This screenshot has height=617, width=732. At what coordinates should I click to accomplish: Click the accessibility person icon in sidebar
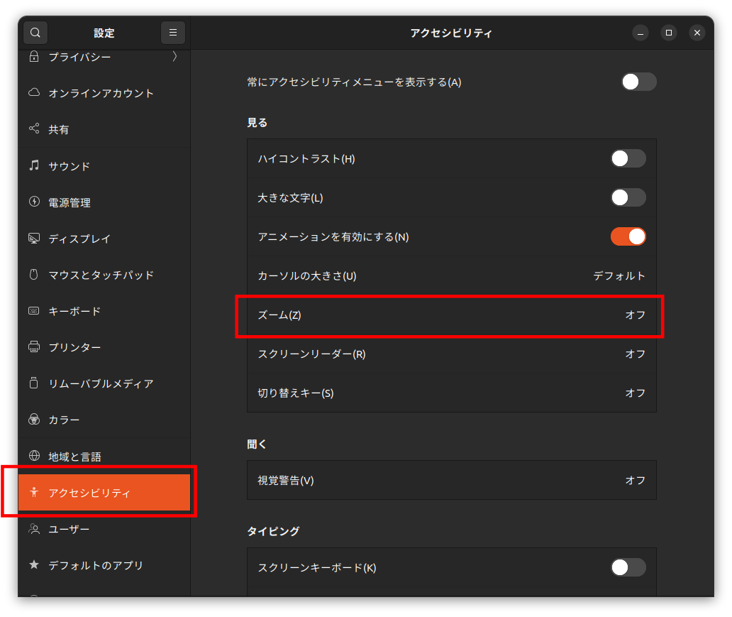(34, 492)
